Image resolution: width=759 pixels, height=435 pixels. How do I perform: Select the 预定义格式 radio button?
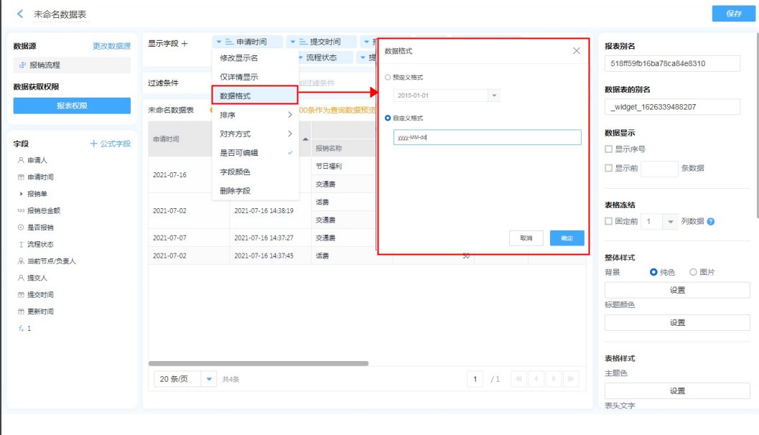[388, 77]
